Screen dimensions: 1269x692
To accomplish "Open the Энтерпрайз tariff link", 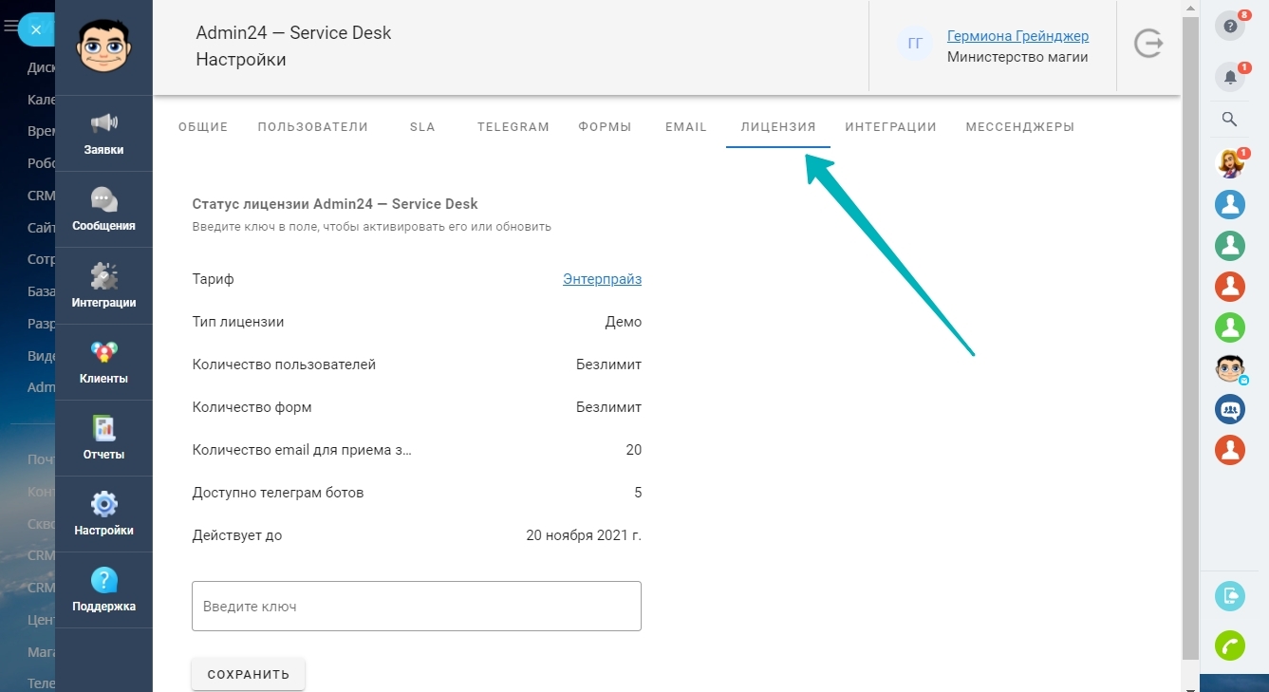I will [x=603, y=279].
